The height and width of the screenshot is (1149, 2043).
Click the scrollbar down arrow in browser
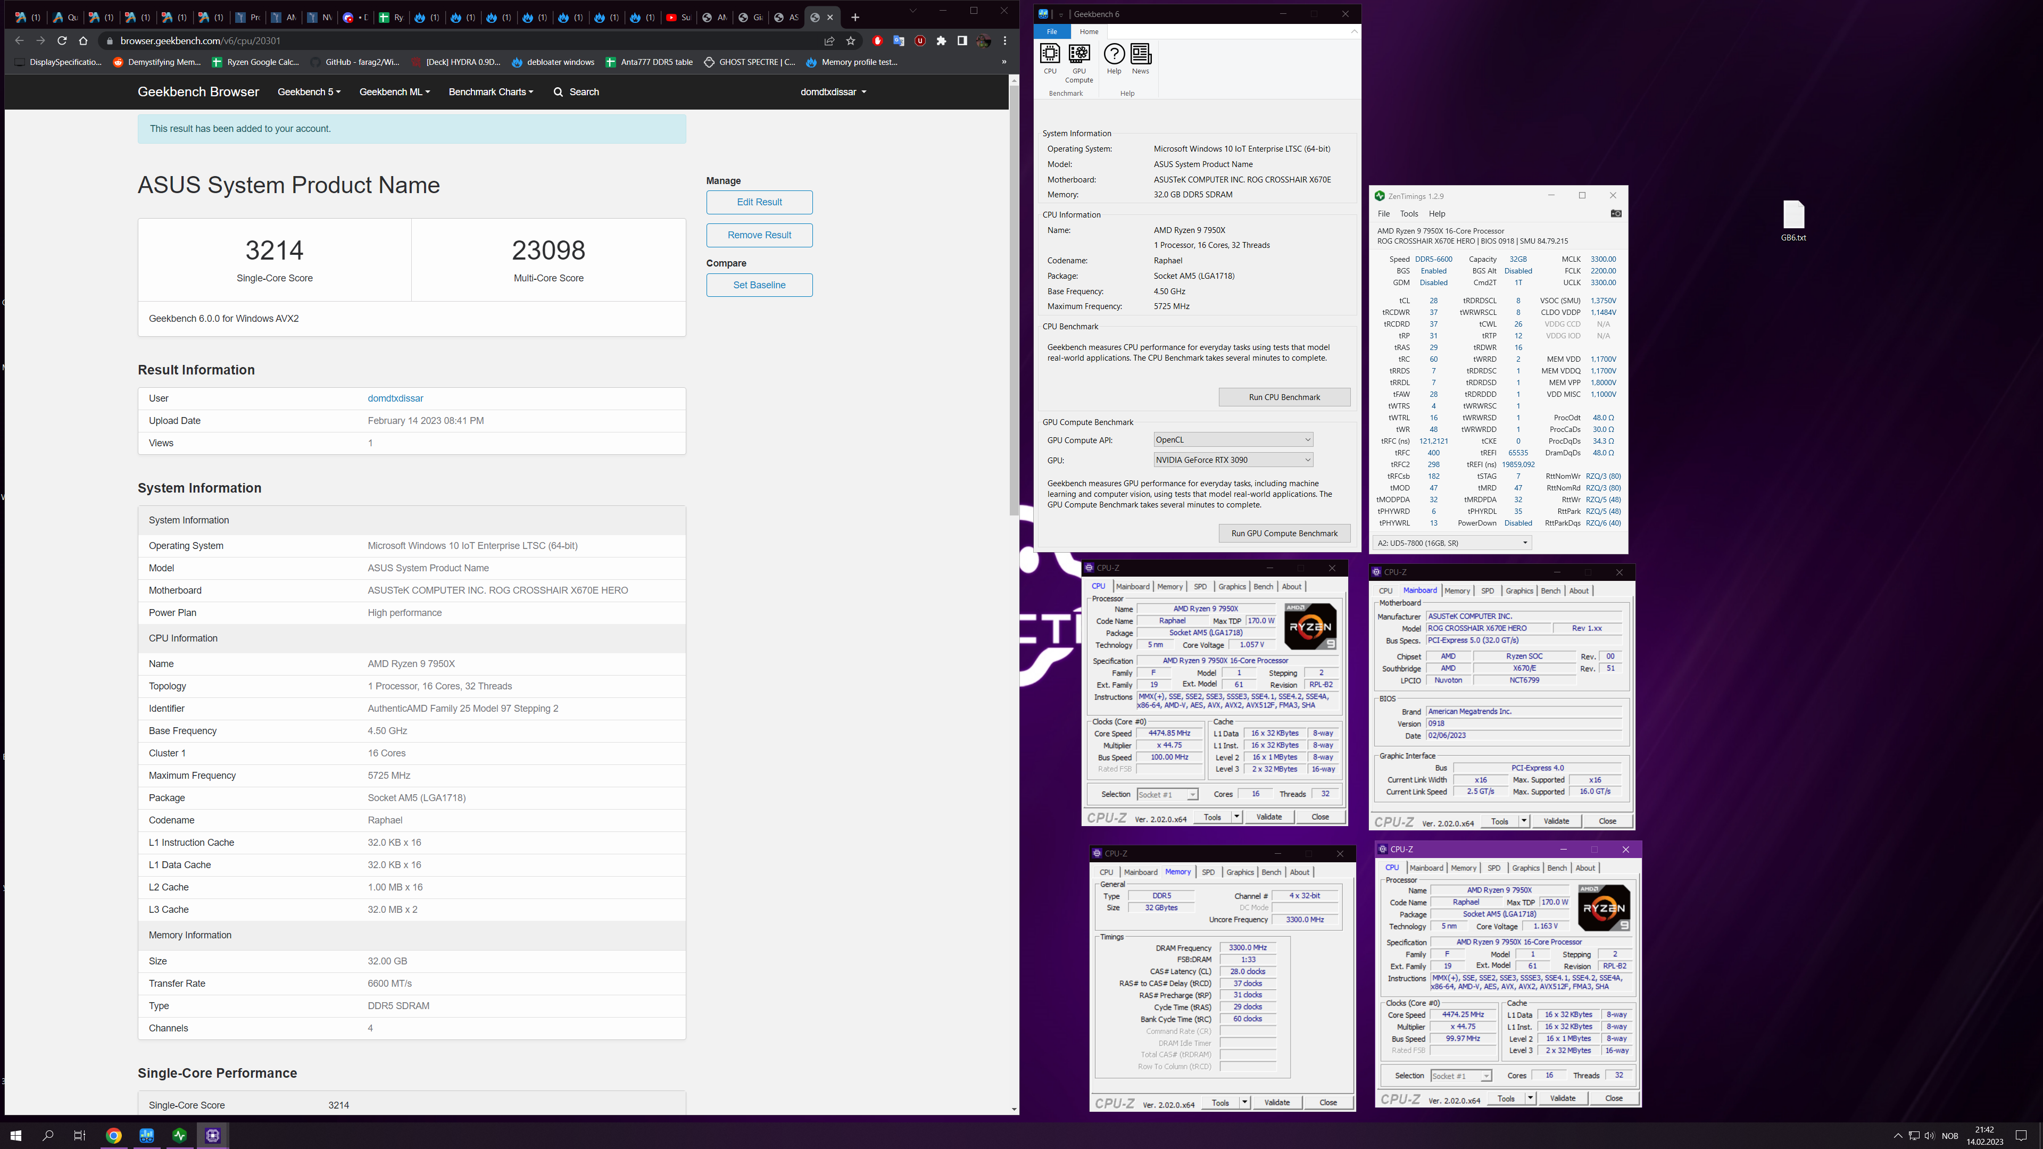(x=1014, y=1109)
